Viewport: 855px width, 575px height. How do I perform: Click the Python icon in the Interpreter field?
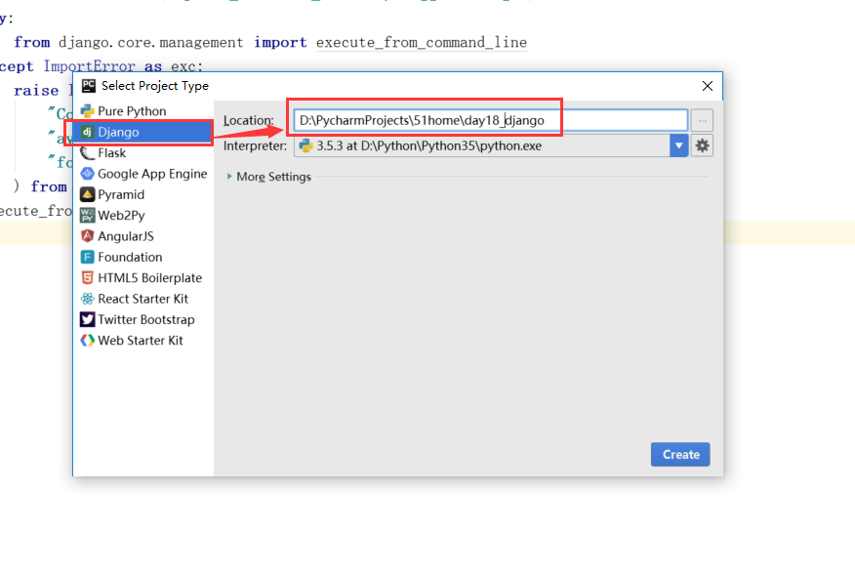tap(305, 145)
